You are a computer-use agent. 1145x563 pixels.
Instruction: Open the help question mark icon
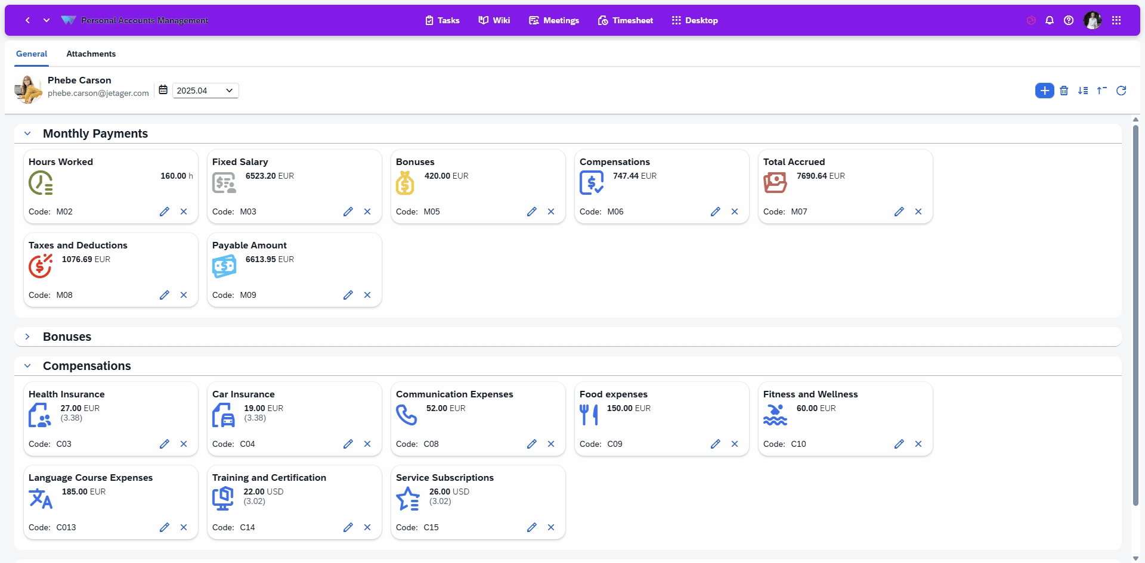[x=1069, y=20]
